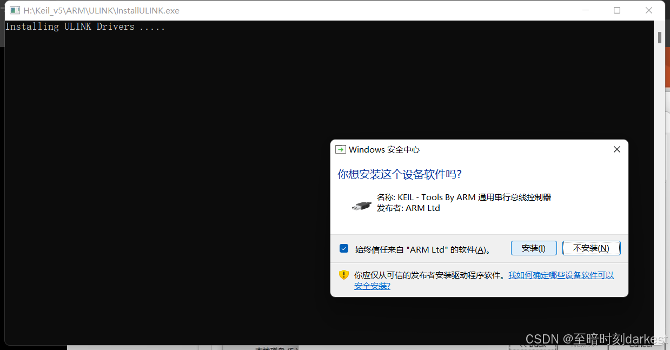Close the Windows Security dialog
670x350 pixels.
click(616, 150)
